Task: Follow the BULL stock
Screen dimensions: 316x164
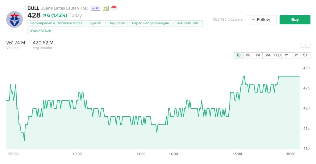Action: 261,20
